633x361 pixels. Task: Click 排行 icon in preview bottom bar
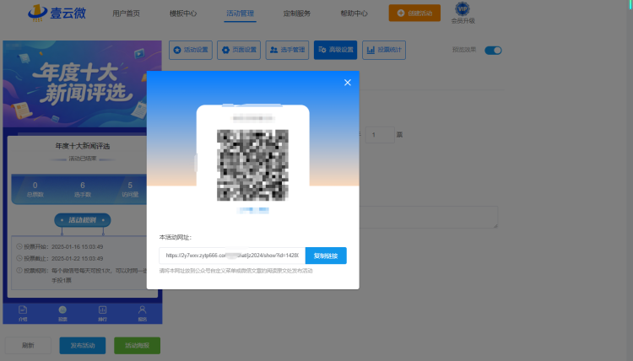pos(102,313)
